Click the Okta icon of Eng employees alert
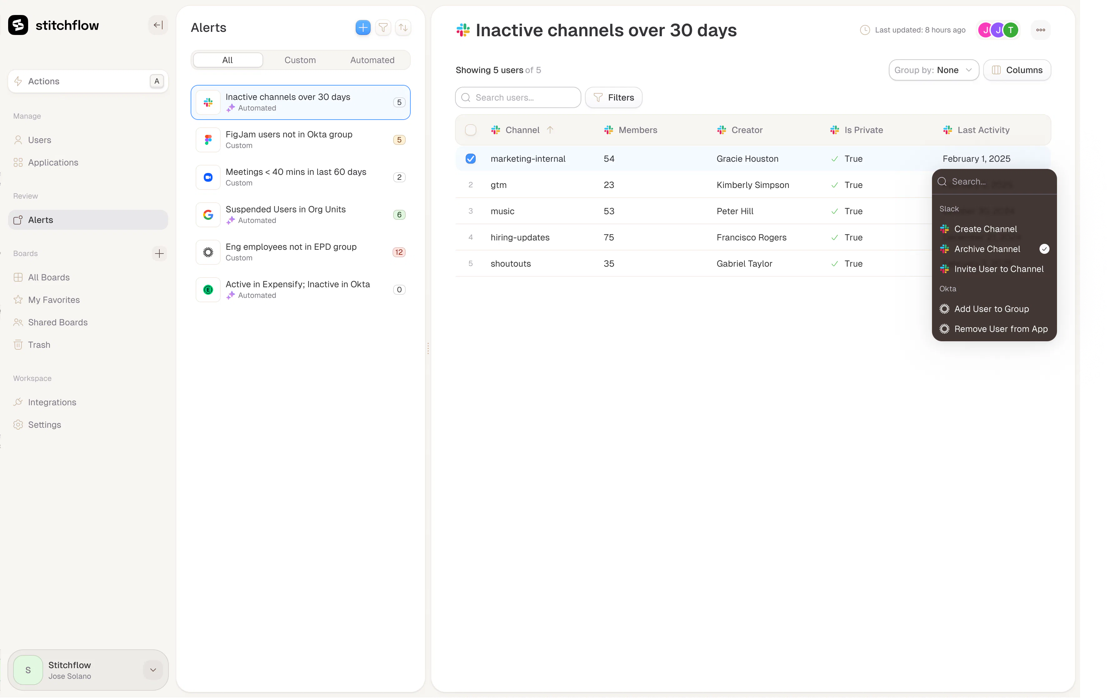 208,252
